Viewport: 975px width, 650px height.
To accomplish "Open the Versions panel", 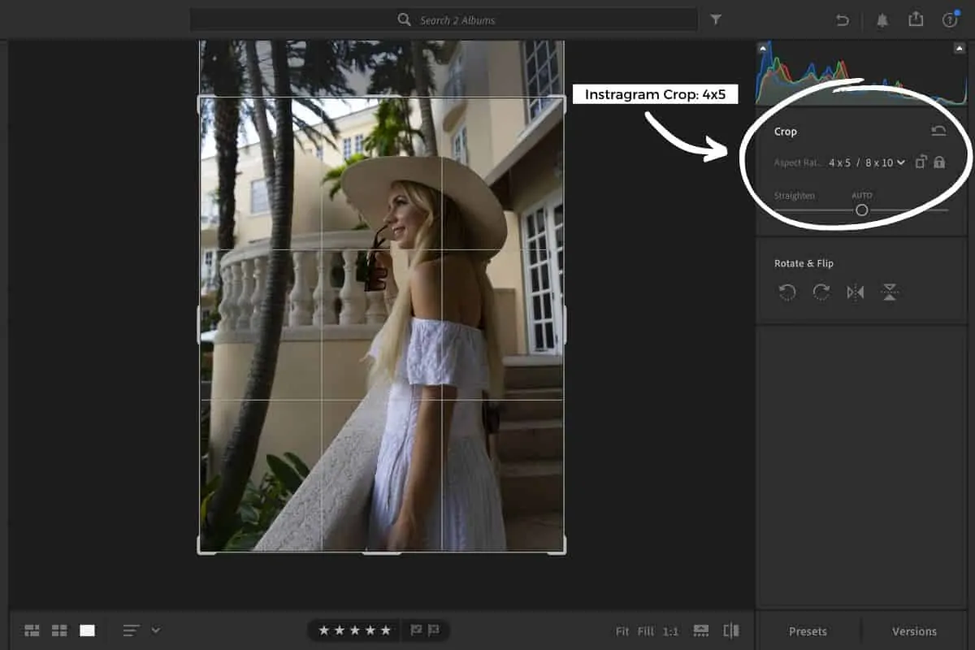I will pos(913,631).
